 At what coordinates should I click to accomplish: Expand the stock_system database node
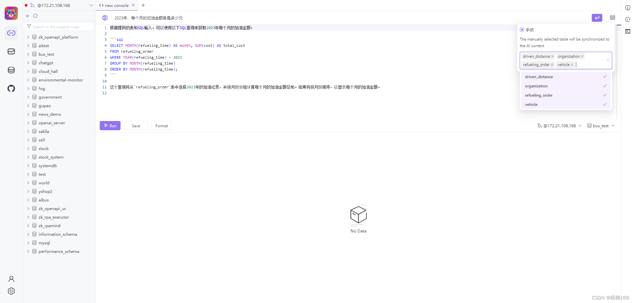click(x=28, y=157)
